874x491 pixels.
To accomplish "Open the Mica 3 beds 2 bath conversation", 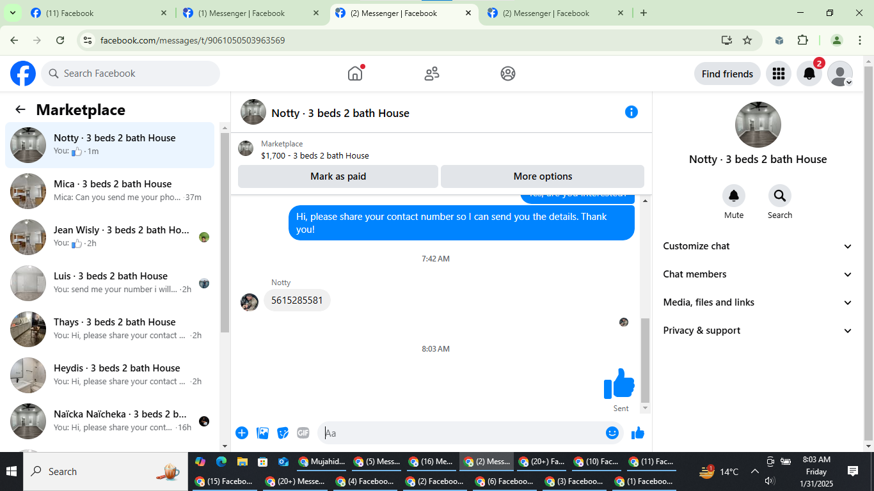I will point(109,191).
